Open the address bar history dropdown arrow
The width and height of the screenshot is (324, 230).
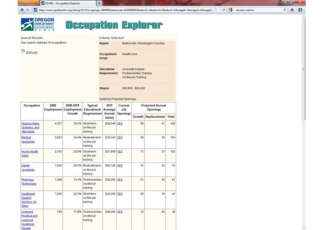click(219, 10)
